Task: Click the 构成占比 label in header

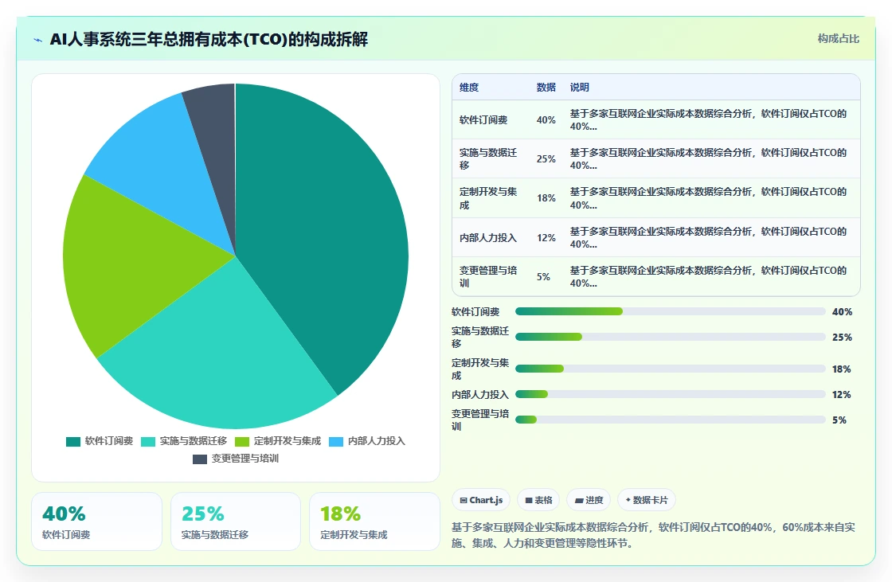Action: coord(838,39)
